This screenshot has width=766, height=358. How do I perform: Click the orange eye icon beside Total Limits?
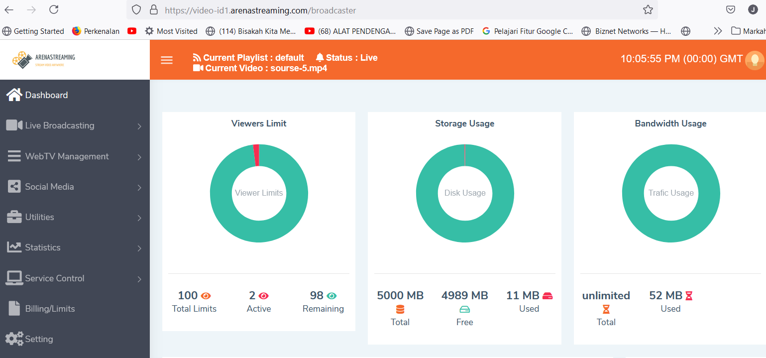(206, 296)
